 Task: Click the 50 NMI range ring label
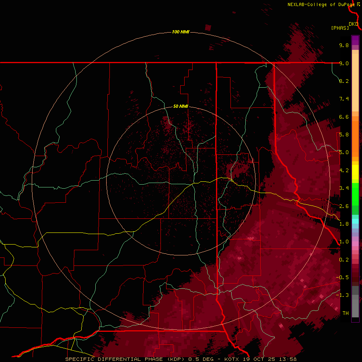pyautogui.click(x=181, y=106)
